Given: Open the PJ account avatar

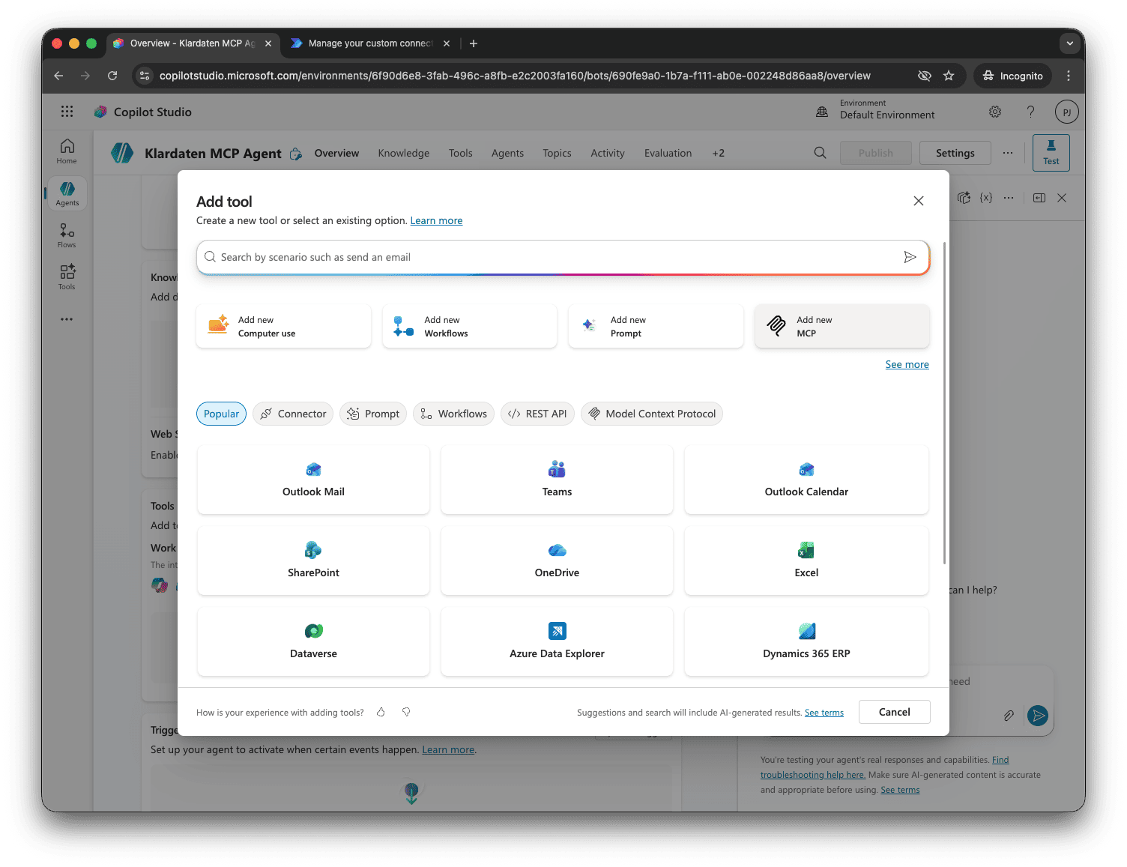Looking at the screenshot, I should point(1066,112).
